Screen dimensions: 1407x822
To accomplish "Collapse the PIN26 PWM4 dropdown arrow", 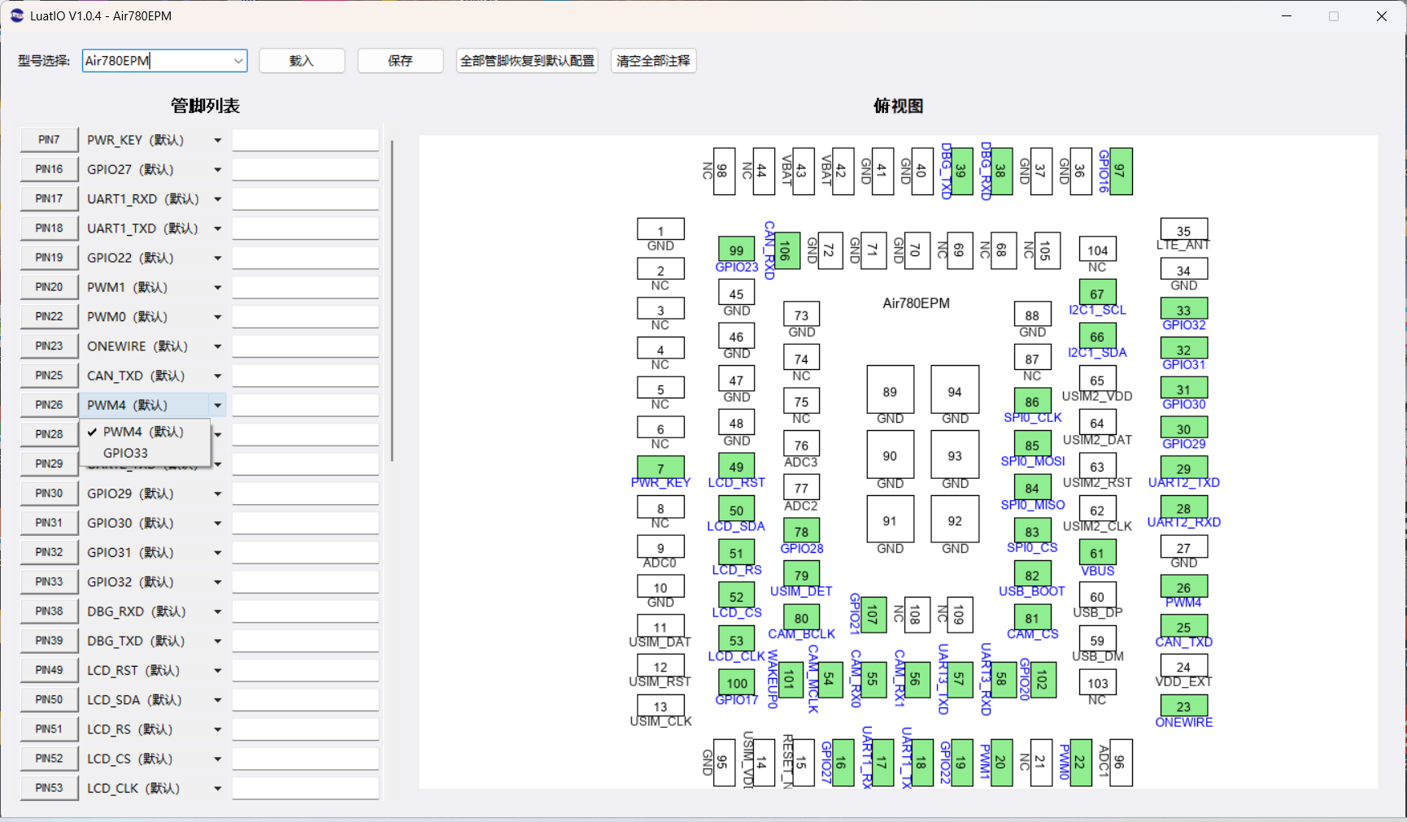I will [217, 405].
